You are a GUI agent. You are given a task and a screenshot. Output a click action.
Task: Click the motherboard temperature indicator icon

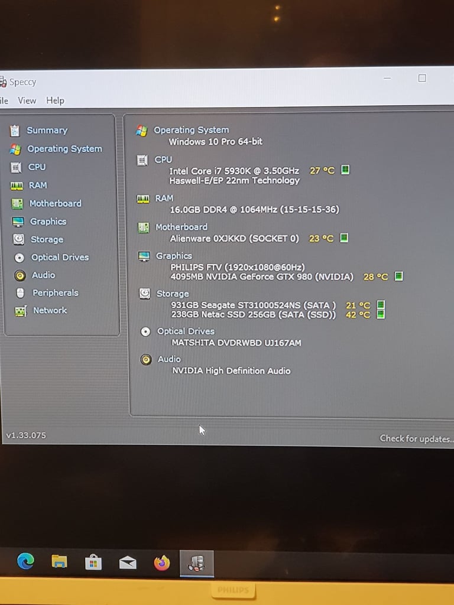coord(344,238)
